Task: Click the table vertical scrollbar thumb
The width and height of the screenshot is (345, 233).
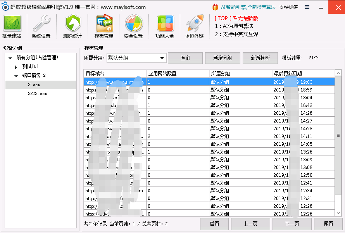Action: 338,135
